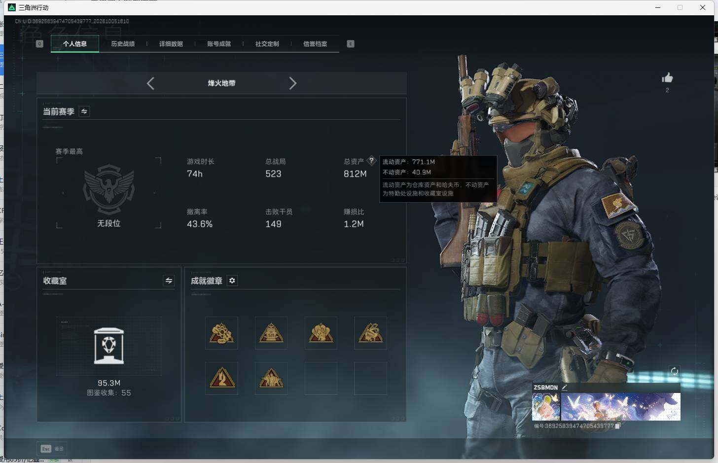
Task: Open the 账号成就 tab
Action: (219, 44)
